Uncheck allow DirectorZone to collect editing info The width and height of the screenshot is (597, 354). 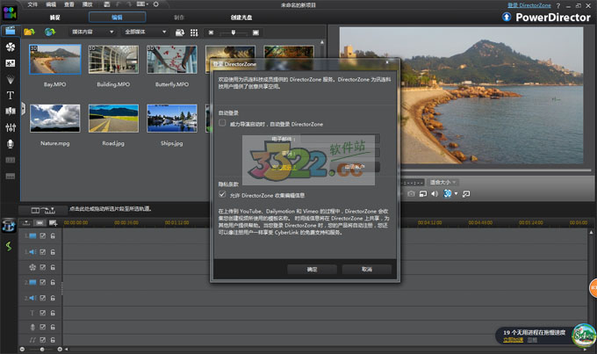coord(223,194)
